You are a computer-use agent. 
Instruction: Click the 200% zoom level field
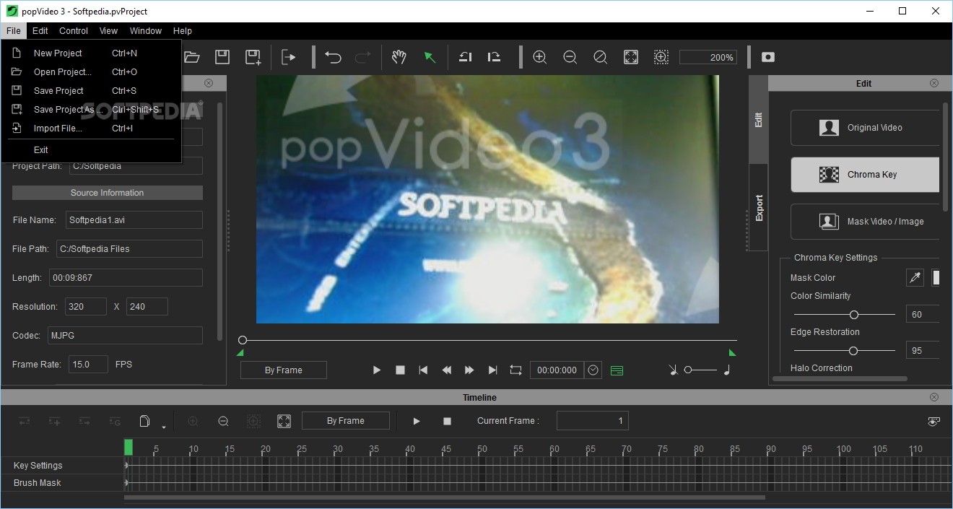pos(709,57)
